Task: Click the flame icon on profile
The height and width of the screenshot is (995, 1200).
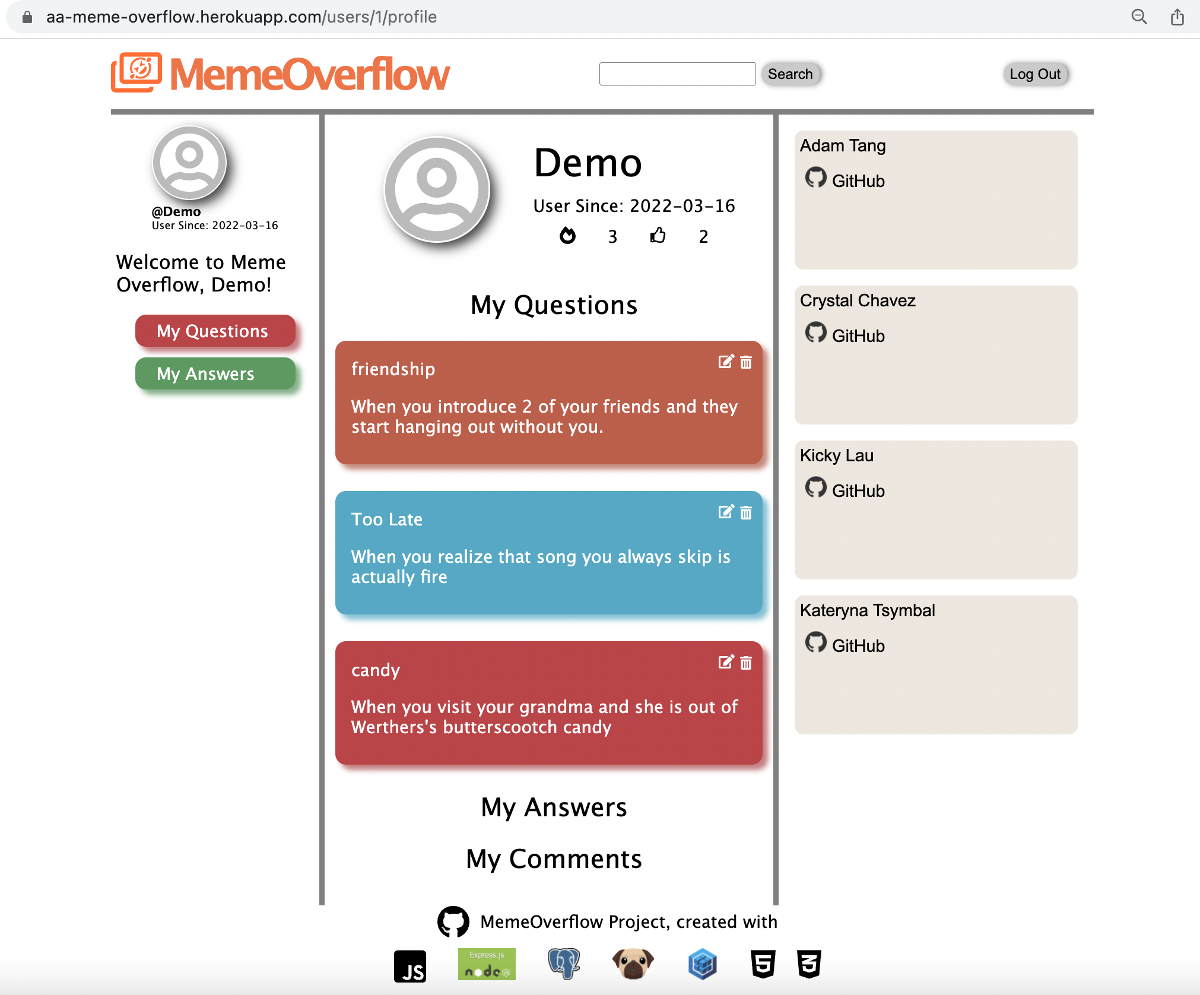Action: (567, 236)
